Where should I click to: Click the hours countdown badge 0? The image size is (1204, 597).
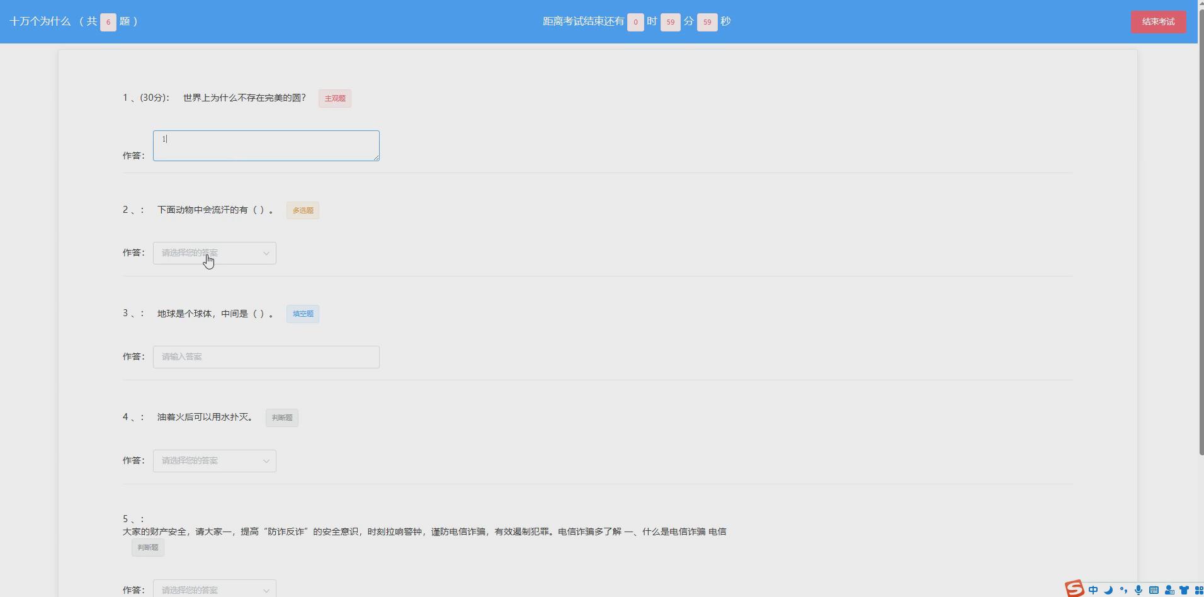[x=635, y=22]
